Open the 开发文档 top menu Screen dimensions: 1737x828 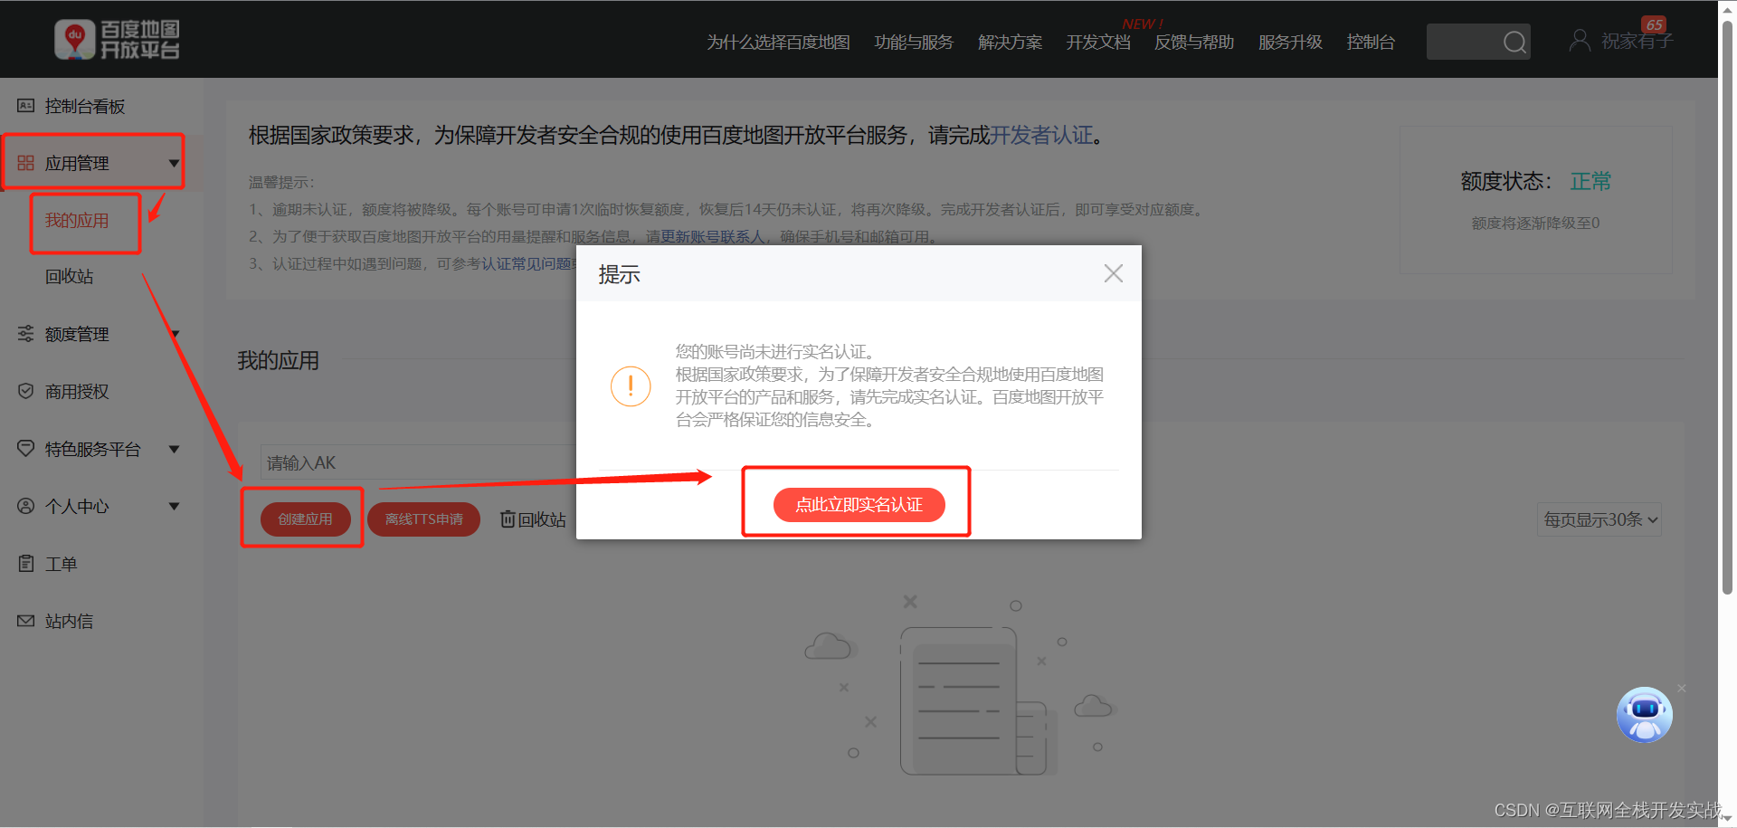pyautogui.click(x=1098, y=42)
